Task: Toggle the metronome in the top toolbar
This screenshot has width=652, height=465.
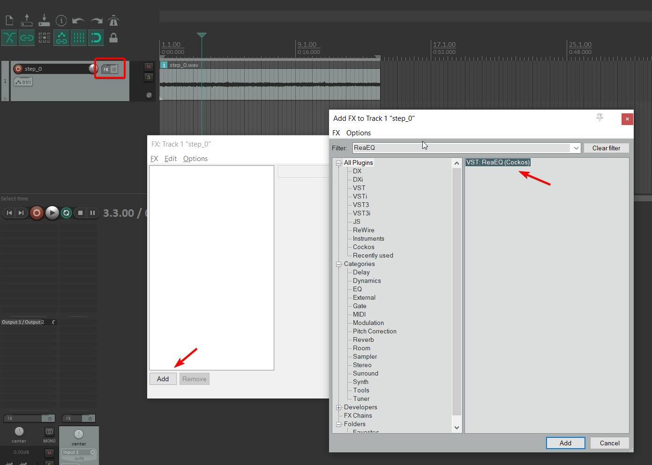Action: point(113,20)
